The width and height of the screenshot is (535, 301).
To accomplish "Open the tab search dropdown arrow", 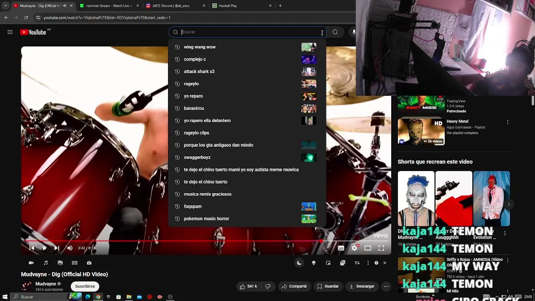I will pyautogui.click(x=5, y=6).
